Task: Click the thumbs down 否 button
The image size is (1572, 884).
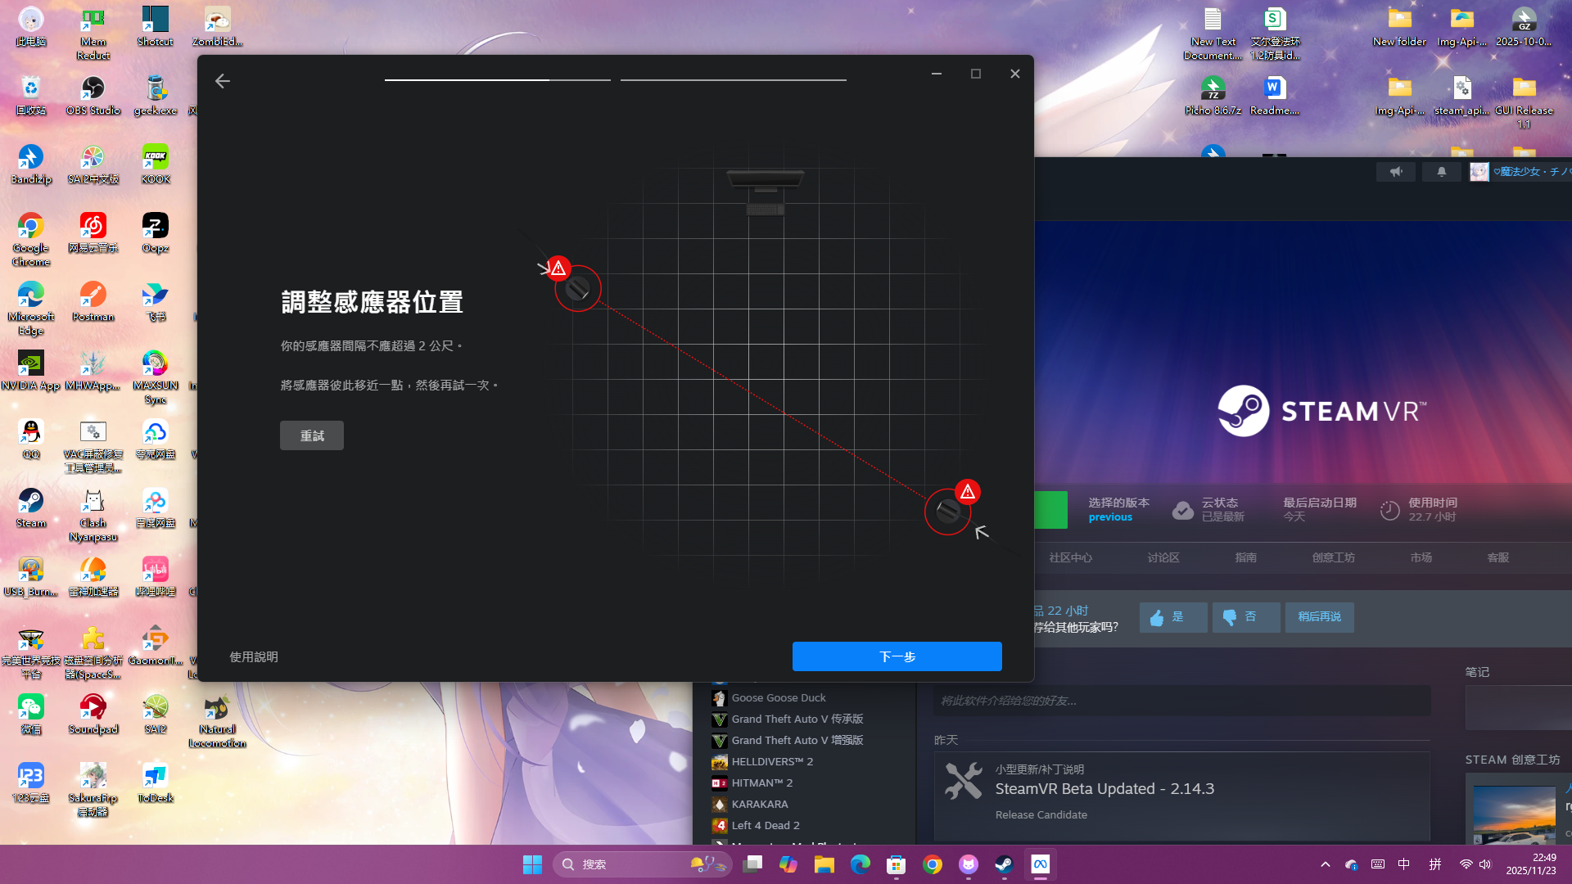Action: click(1245, 617)
